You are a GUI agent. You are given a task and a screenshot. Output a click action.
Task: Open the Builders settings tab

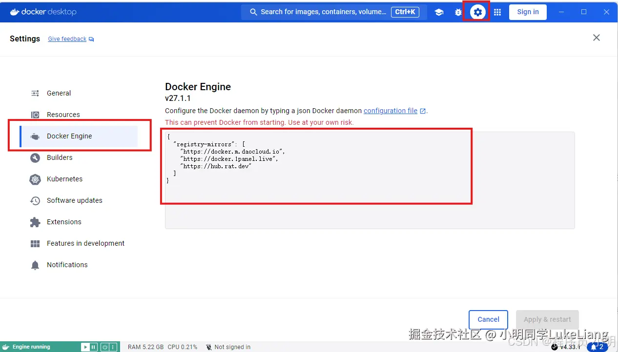[79, 157]
